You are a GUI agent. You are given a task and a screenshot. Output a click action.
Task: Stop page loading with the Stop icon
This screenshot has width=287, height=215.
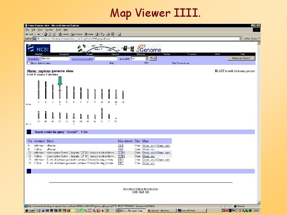click(46, 34)
